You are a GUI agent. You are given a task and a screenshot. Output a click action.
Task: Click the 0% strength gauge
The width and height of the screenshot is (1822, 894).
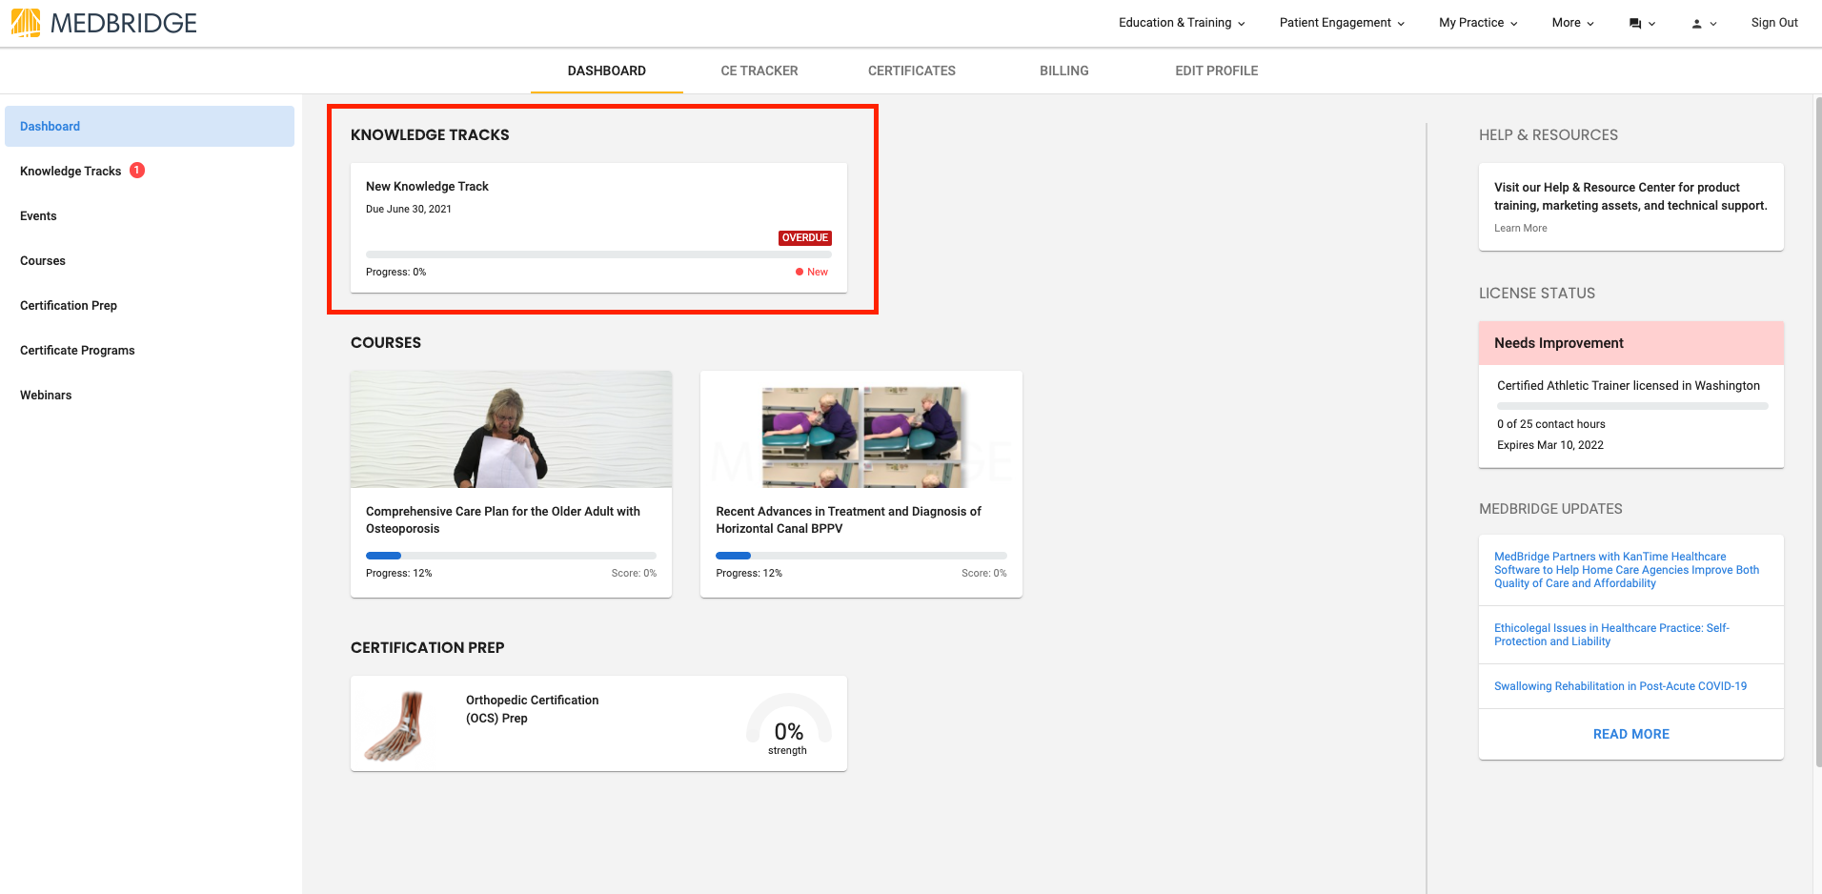pos(789,724)
